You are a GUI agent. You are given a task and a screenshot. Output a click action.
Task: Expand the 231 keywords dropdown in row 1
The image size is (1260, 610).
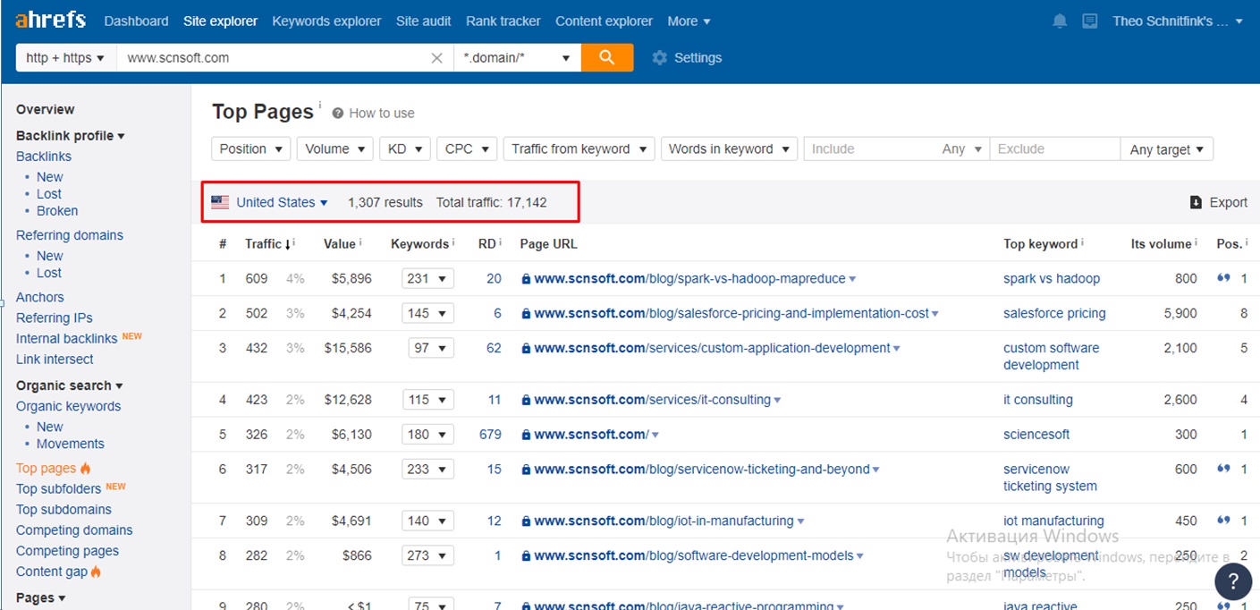(x=427, y=279)
